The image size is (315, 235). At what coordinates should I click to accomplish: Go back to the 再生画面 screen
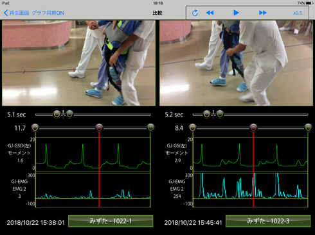[x=16, y=13]
